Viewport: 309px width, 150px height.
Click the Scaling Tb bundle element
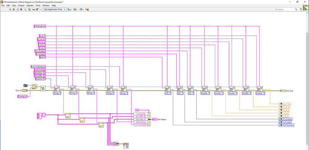tap(141, 114)
